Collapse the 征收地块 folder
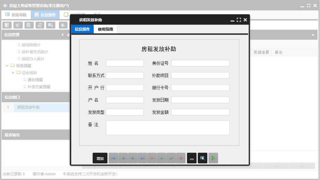Viewport: 320px width, 180px height. tap(12, 73)
